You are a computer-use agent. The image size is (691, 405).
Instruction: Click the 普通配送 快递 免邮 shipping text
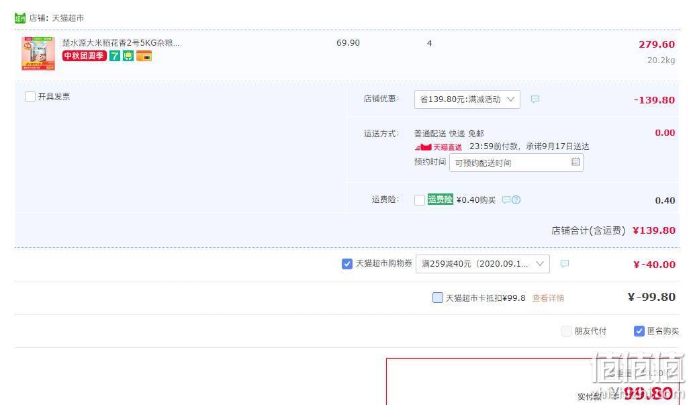(x=449, y=133)
